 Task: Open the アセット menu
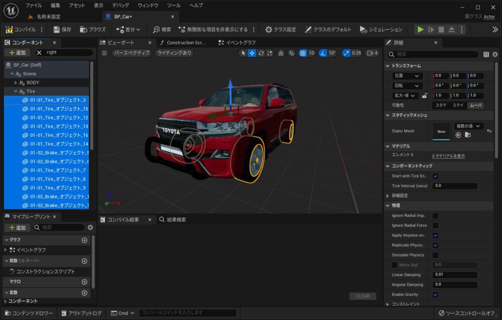point(77,5)
